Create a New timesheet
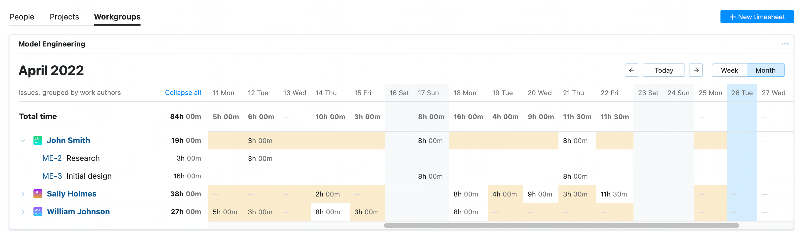Viewport: 803px width, 236px height. (756, 17)
